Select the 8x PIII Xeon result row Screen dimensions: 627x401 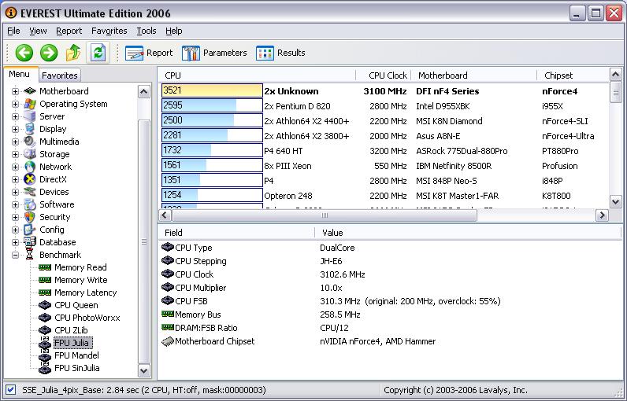pos(384,166)
